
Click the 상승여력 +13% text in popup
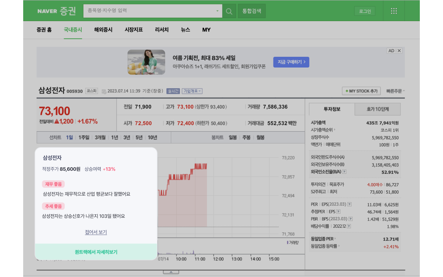(x=100, y=169)
